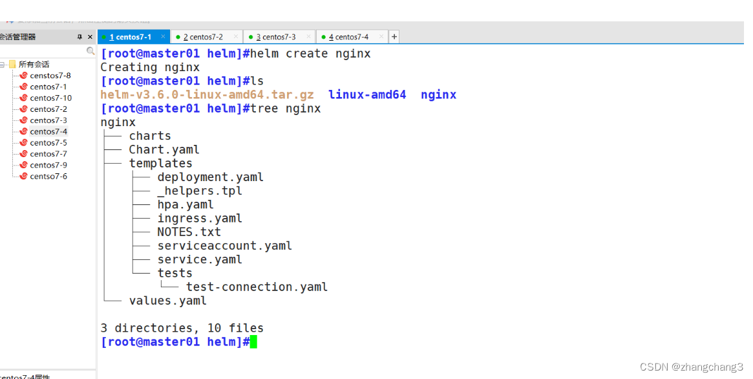Close the 1 centos7-1 tab

point(164,36)
